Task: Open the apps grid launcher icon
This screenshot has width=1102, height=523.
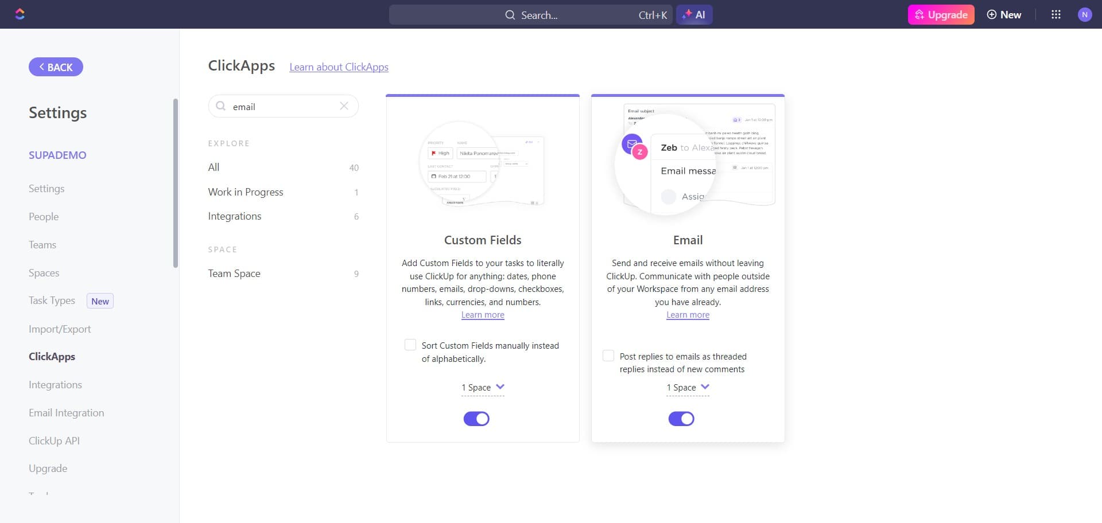Action: 1056,14
